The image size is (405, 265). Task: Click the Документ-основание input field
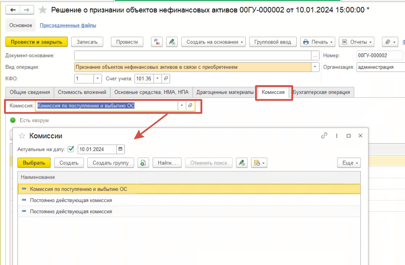(193, 56)
